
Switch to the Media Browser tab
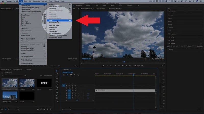tap(18, 69)
